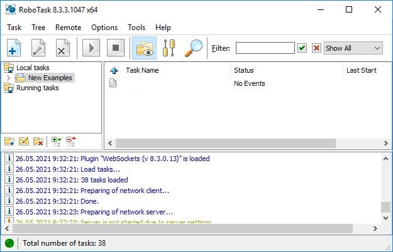Click the task document icon in the list

[x=113, y=83]
